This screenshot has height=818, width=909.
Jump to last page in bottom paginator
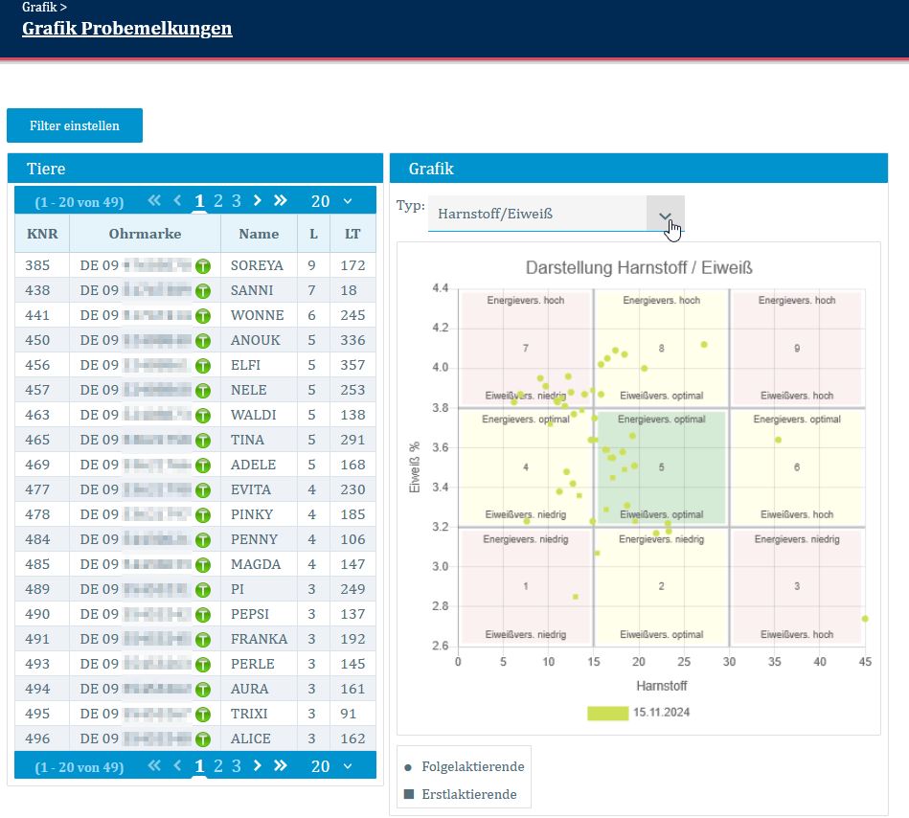[281, 766]
